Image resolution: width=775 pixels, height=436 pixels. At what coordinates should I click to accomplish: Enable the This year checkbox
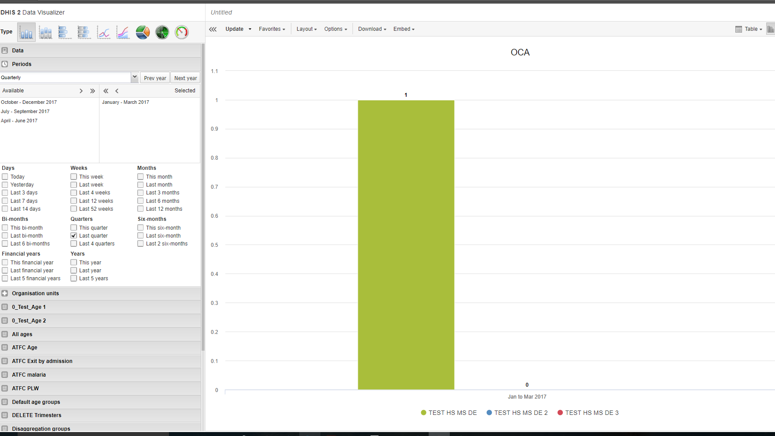[x=74, y=263]
